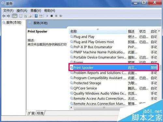Open the 操作(A) menu
The height and width of the screenshot is (122, 163).
click(x=22, y=11)
